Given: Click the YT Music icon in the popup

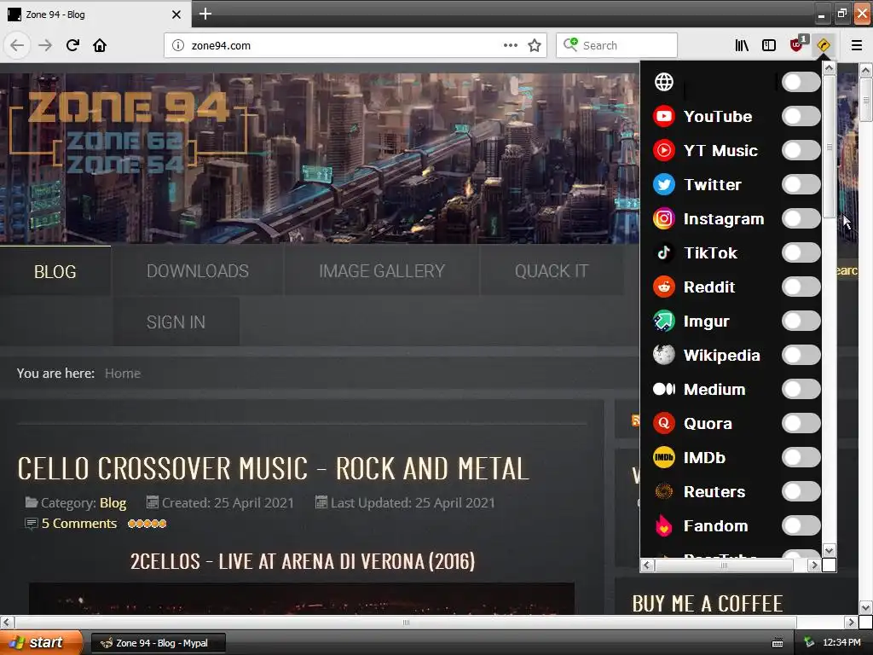Looking at the screenshot, I should tap(663, 150).
